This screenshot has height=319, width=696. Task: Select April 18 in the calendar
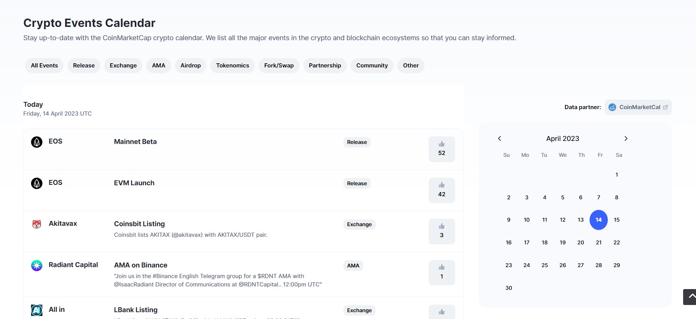pos(545,242)
